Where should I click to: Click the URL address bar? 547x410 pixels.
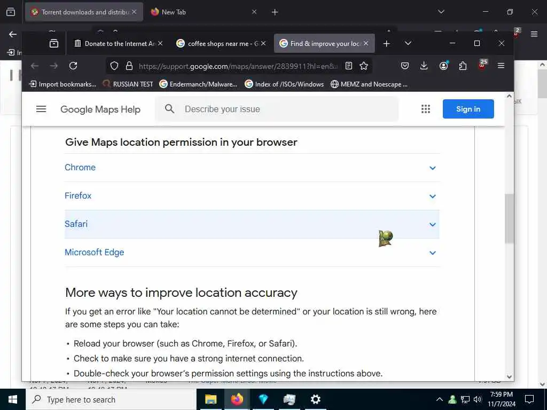pyautogui.click(x=238, y=66)
